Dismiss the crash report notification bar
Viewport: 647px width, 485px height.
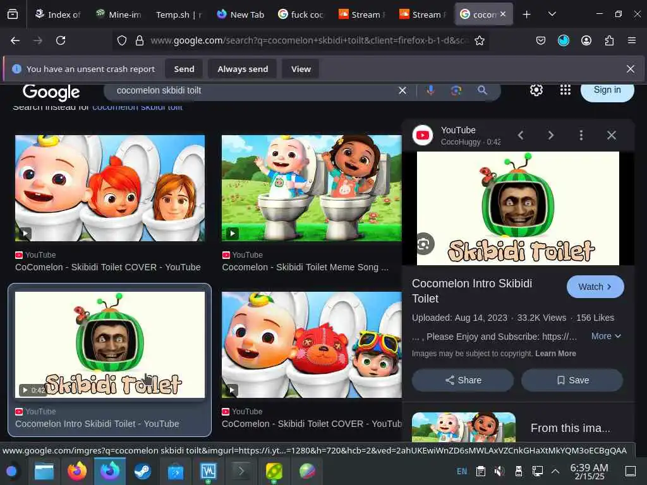click(x=630, y=69)
